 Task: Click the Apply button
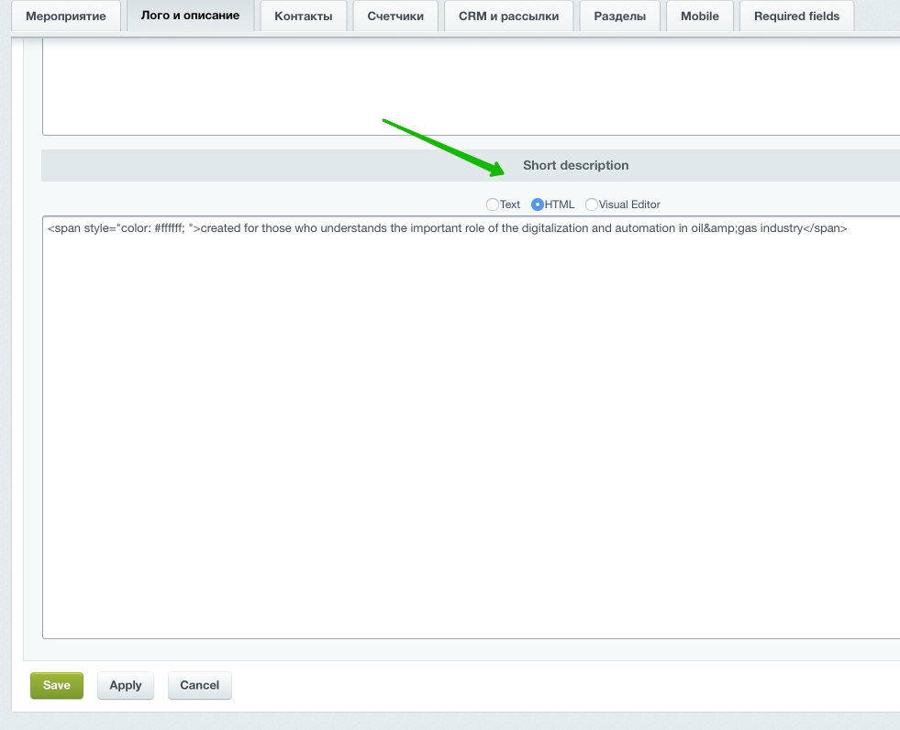pos(126,685)
